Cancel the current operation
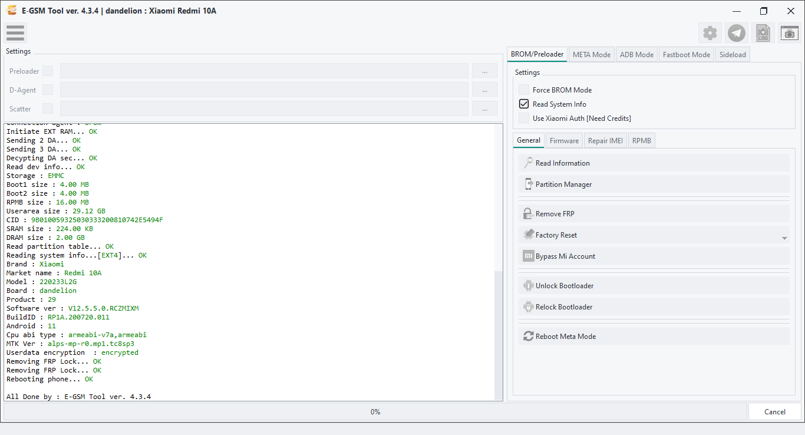The image size is (805, 435). (x=775, y=411)
